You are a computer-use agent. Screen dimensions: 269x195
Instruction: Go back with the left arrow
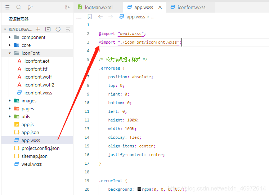tap(100, 17)
